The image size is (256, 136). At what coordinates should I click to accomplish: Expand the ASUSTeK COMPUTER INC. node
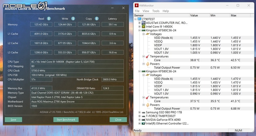139,23
